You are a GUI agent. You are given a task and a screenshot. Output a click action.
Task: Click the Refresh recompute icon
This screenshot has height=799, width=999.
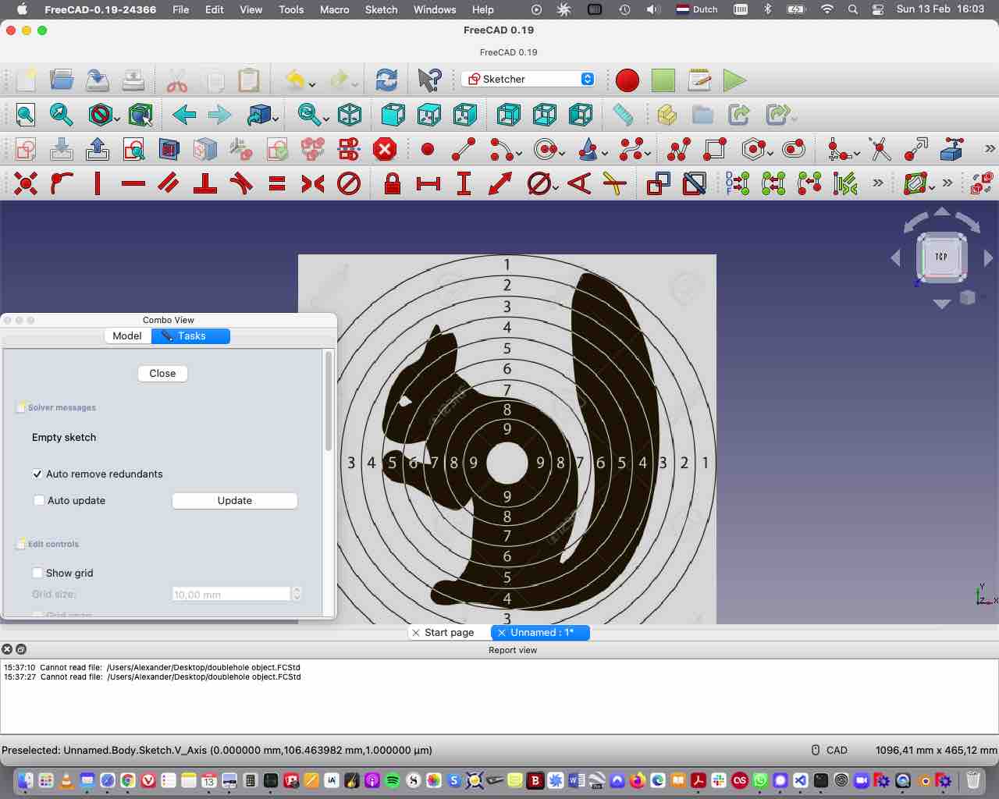tap(386, 80)
